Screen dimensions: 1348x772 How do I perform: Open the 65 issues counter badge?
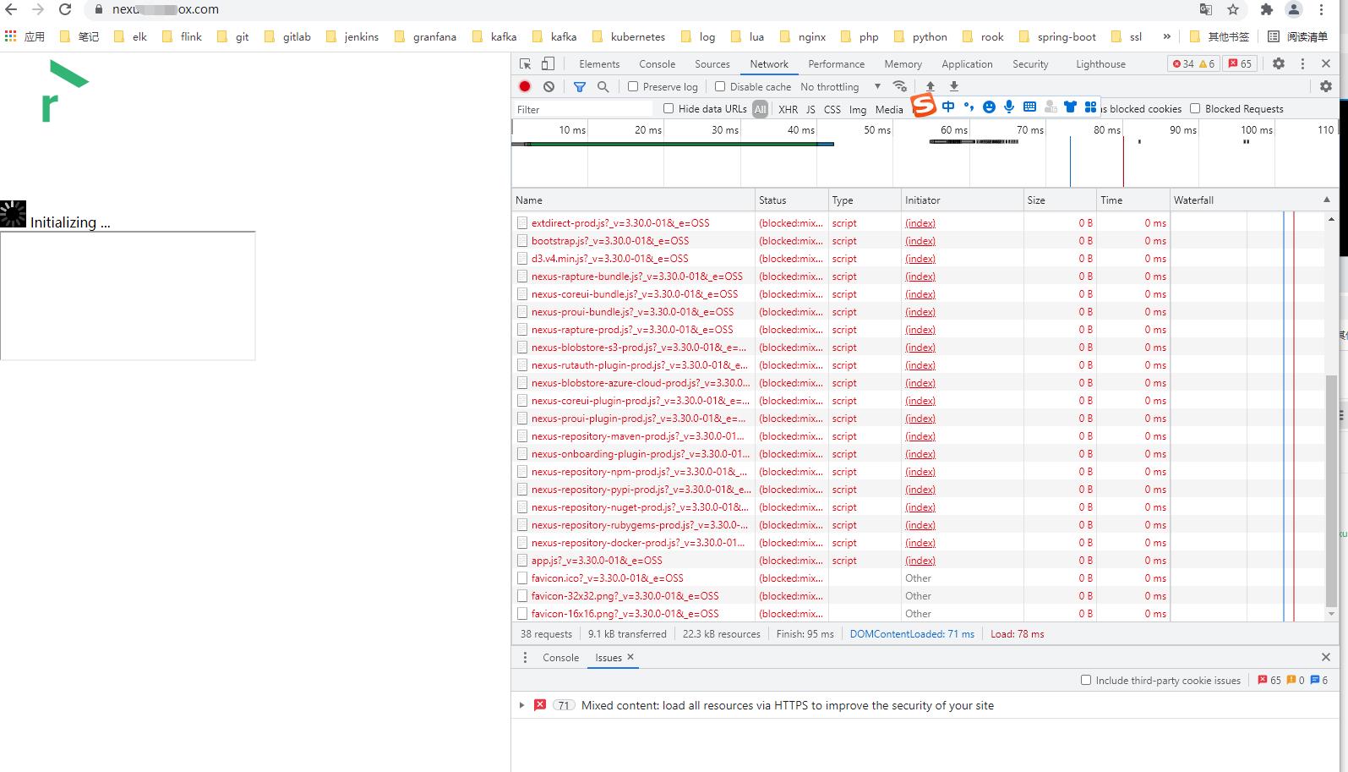point(1240,63)
